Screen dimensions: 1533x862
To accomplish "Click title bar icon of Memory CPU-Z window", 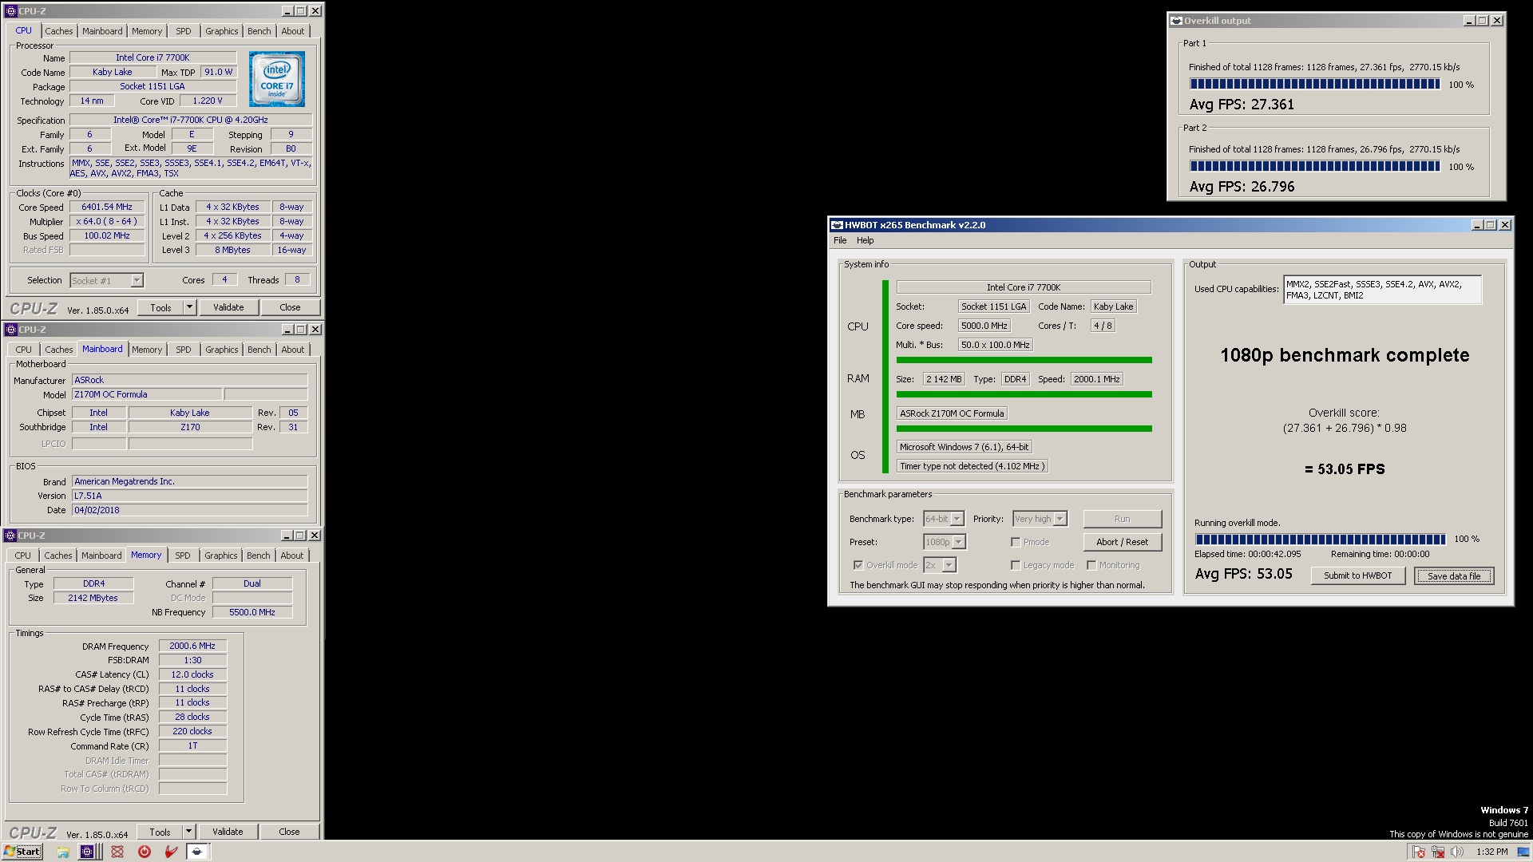I will pos(10,536).
